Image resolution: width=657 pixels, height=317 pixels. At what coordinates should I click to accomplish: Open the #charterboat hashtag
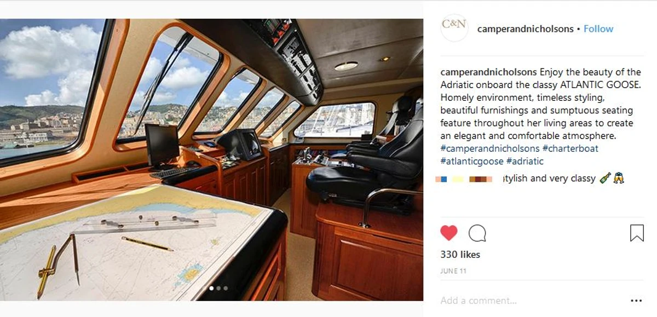570,148
